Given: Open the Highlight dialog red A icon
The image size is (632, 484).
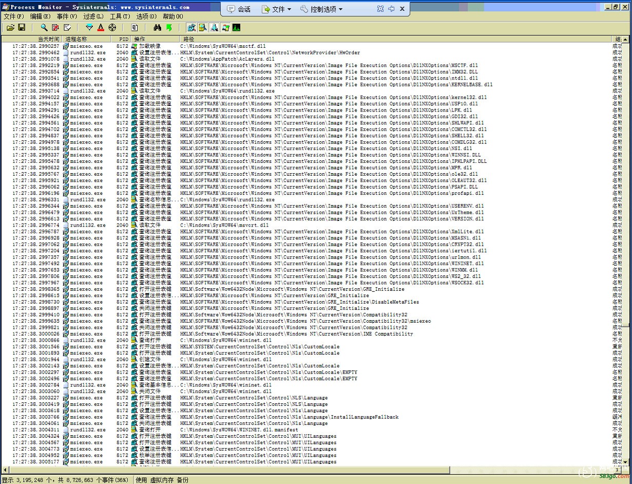Looking at the screenshot, I should coord(101,27).
